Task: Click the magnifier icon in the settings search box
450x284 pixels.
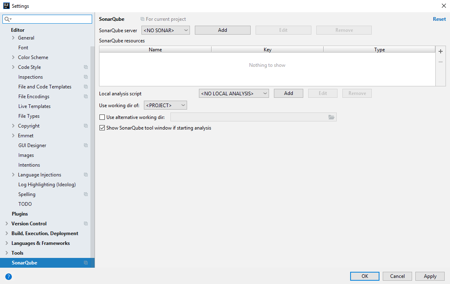Action: tap(6, 19)
